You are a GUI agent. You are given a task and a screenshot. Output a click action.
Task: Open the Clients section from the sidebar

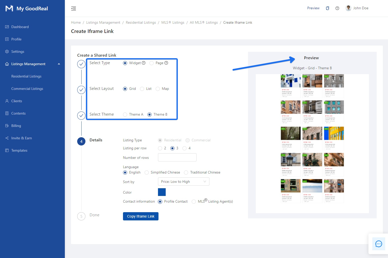17,101
